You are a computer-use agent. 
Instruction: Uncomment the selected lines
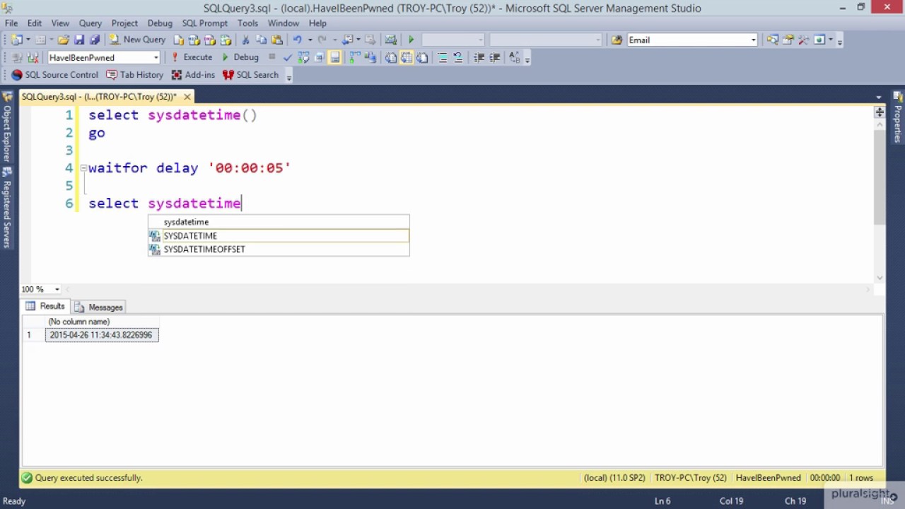tap(458, 57)
